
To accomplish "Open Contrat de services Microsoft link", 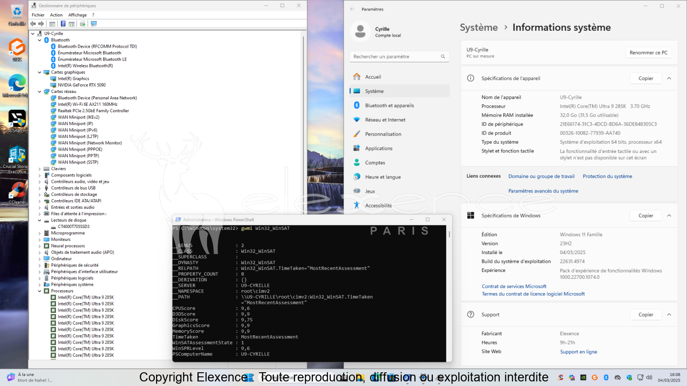I will pos(514,287).
